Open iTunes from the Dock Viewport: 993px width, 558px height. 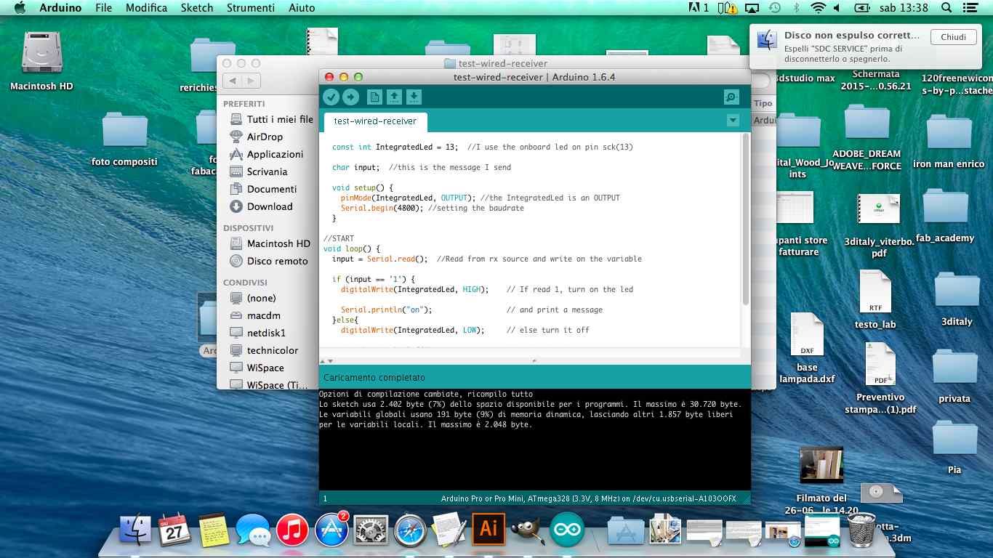point(293,531)
